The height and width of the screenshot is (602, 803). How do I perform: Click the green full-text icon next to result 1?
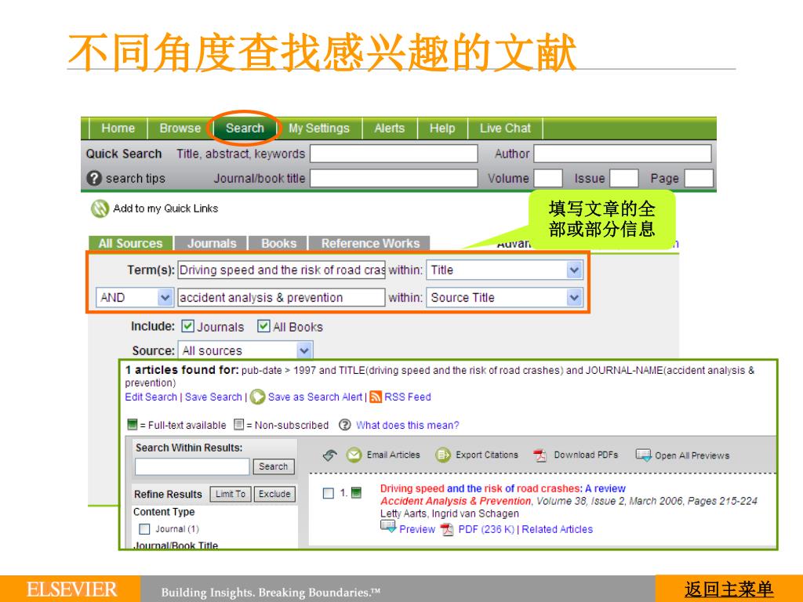coord(357,493)
